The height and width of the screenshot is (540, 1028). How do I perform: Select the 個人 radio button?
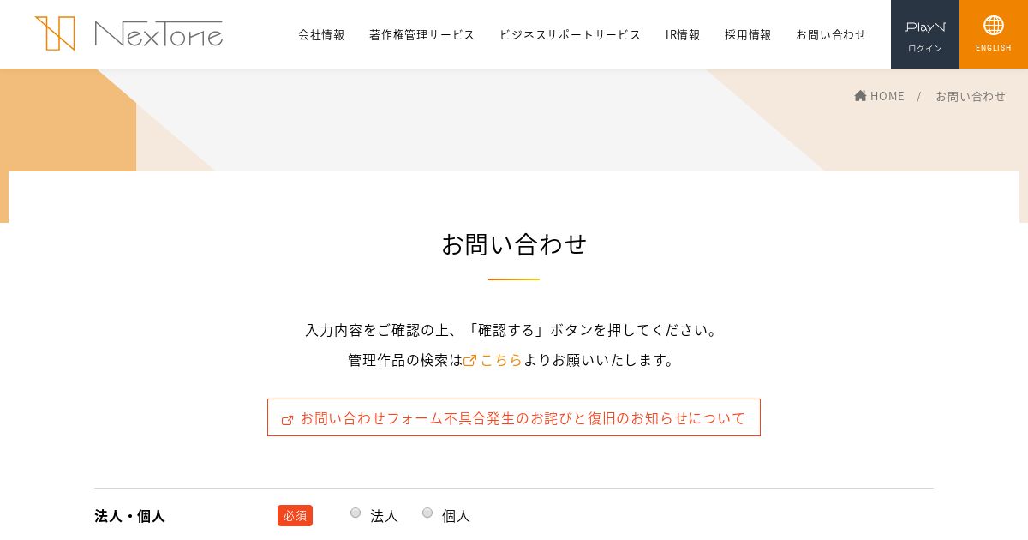427,513
